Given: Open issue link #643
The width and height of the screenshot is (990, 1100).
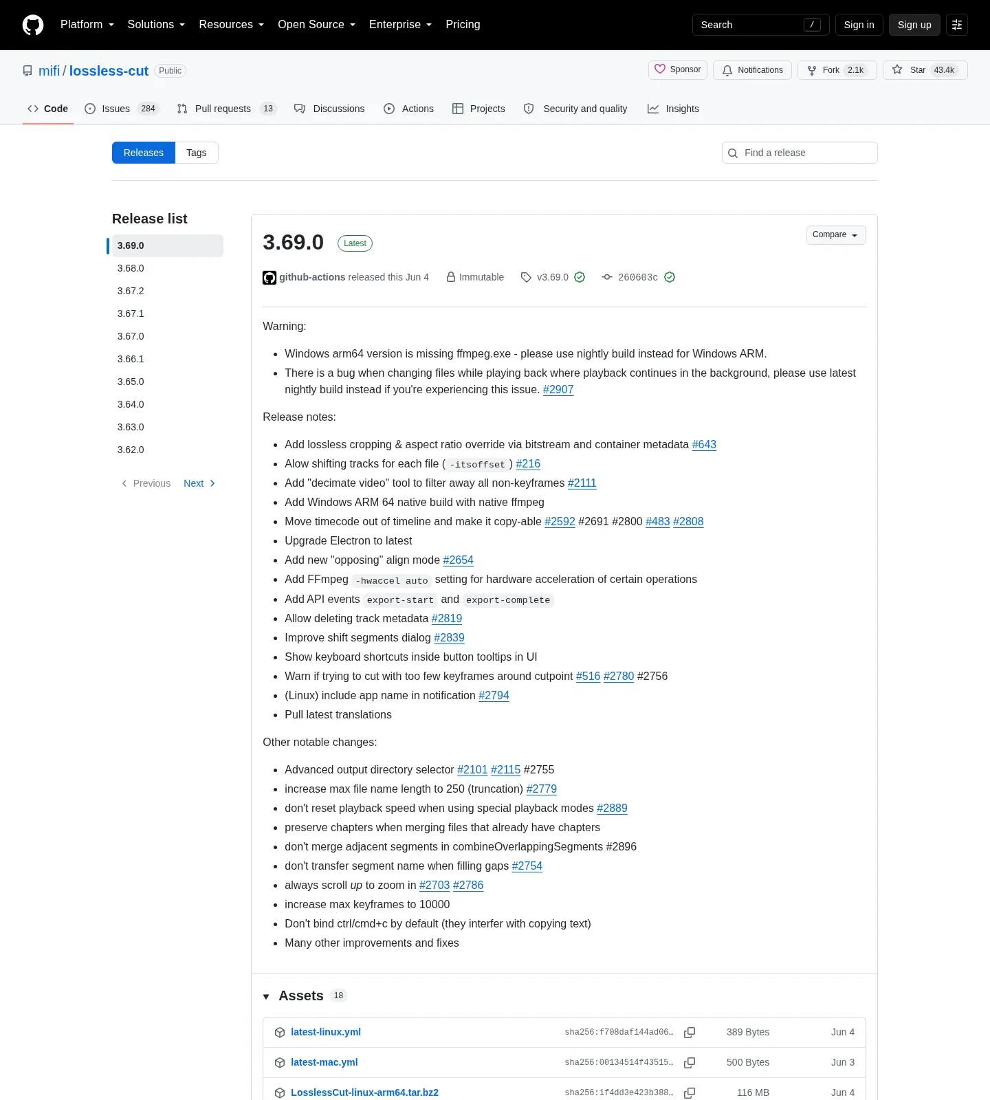Looking at the screenshot, I should [x=704, y=445].
